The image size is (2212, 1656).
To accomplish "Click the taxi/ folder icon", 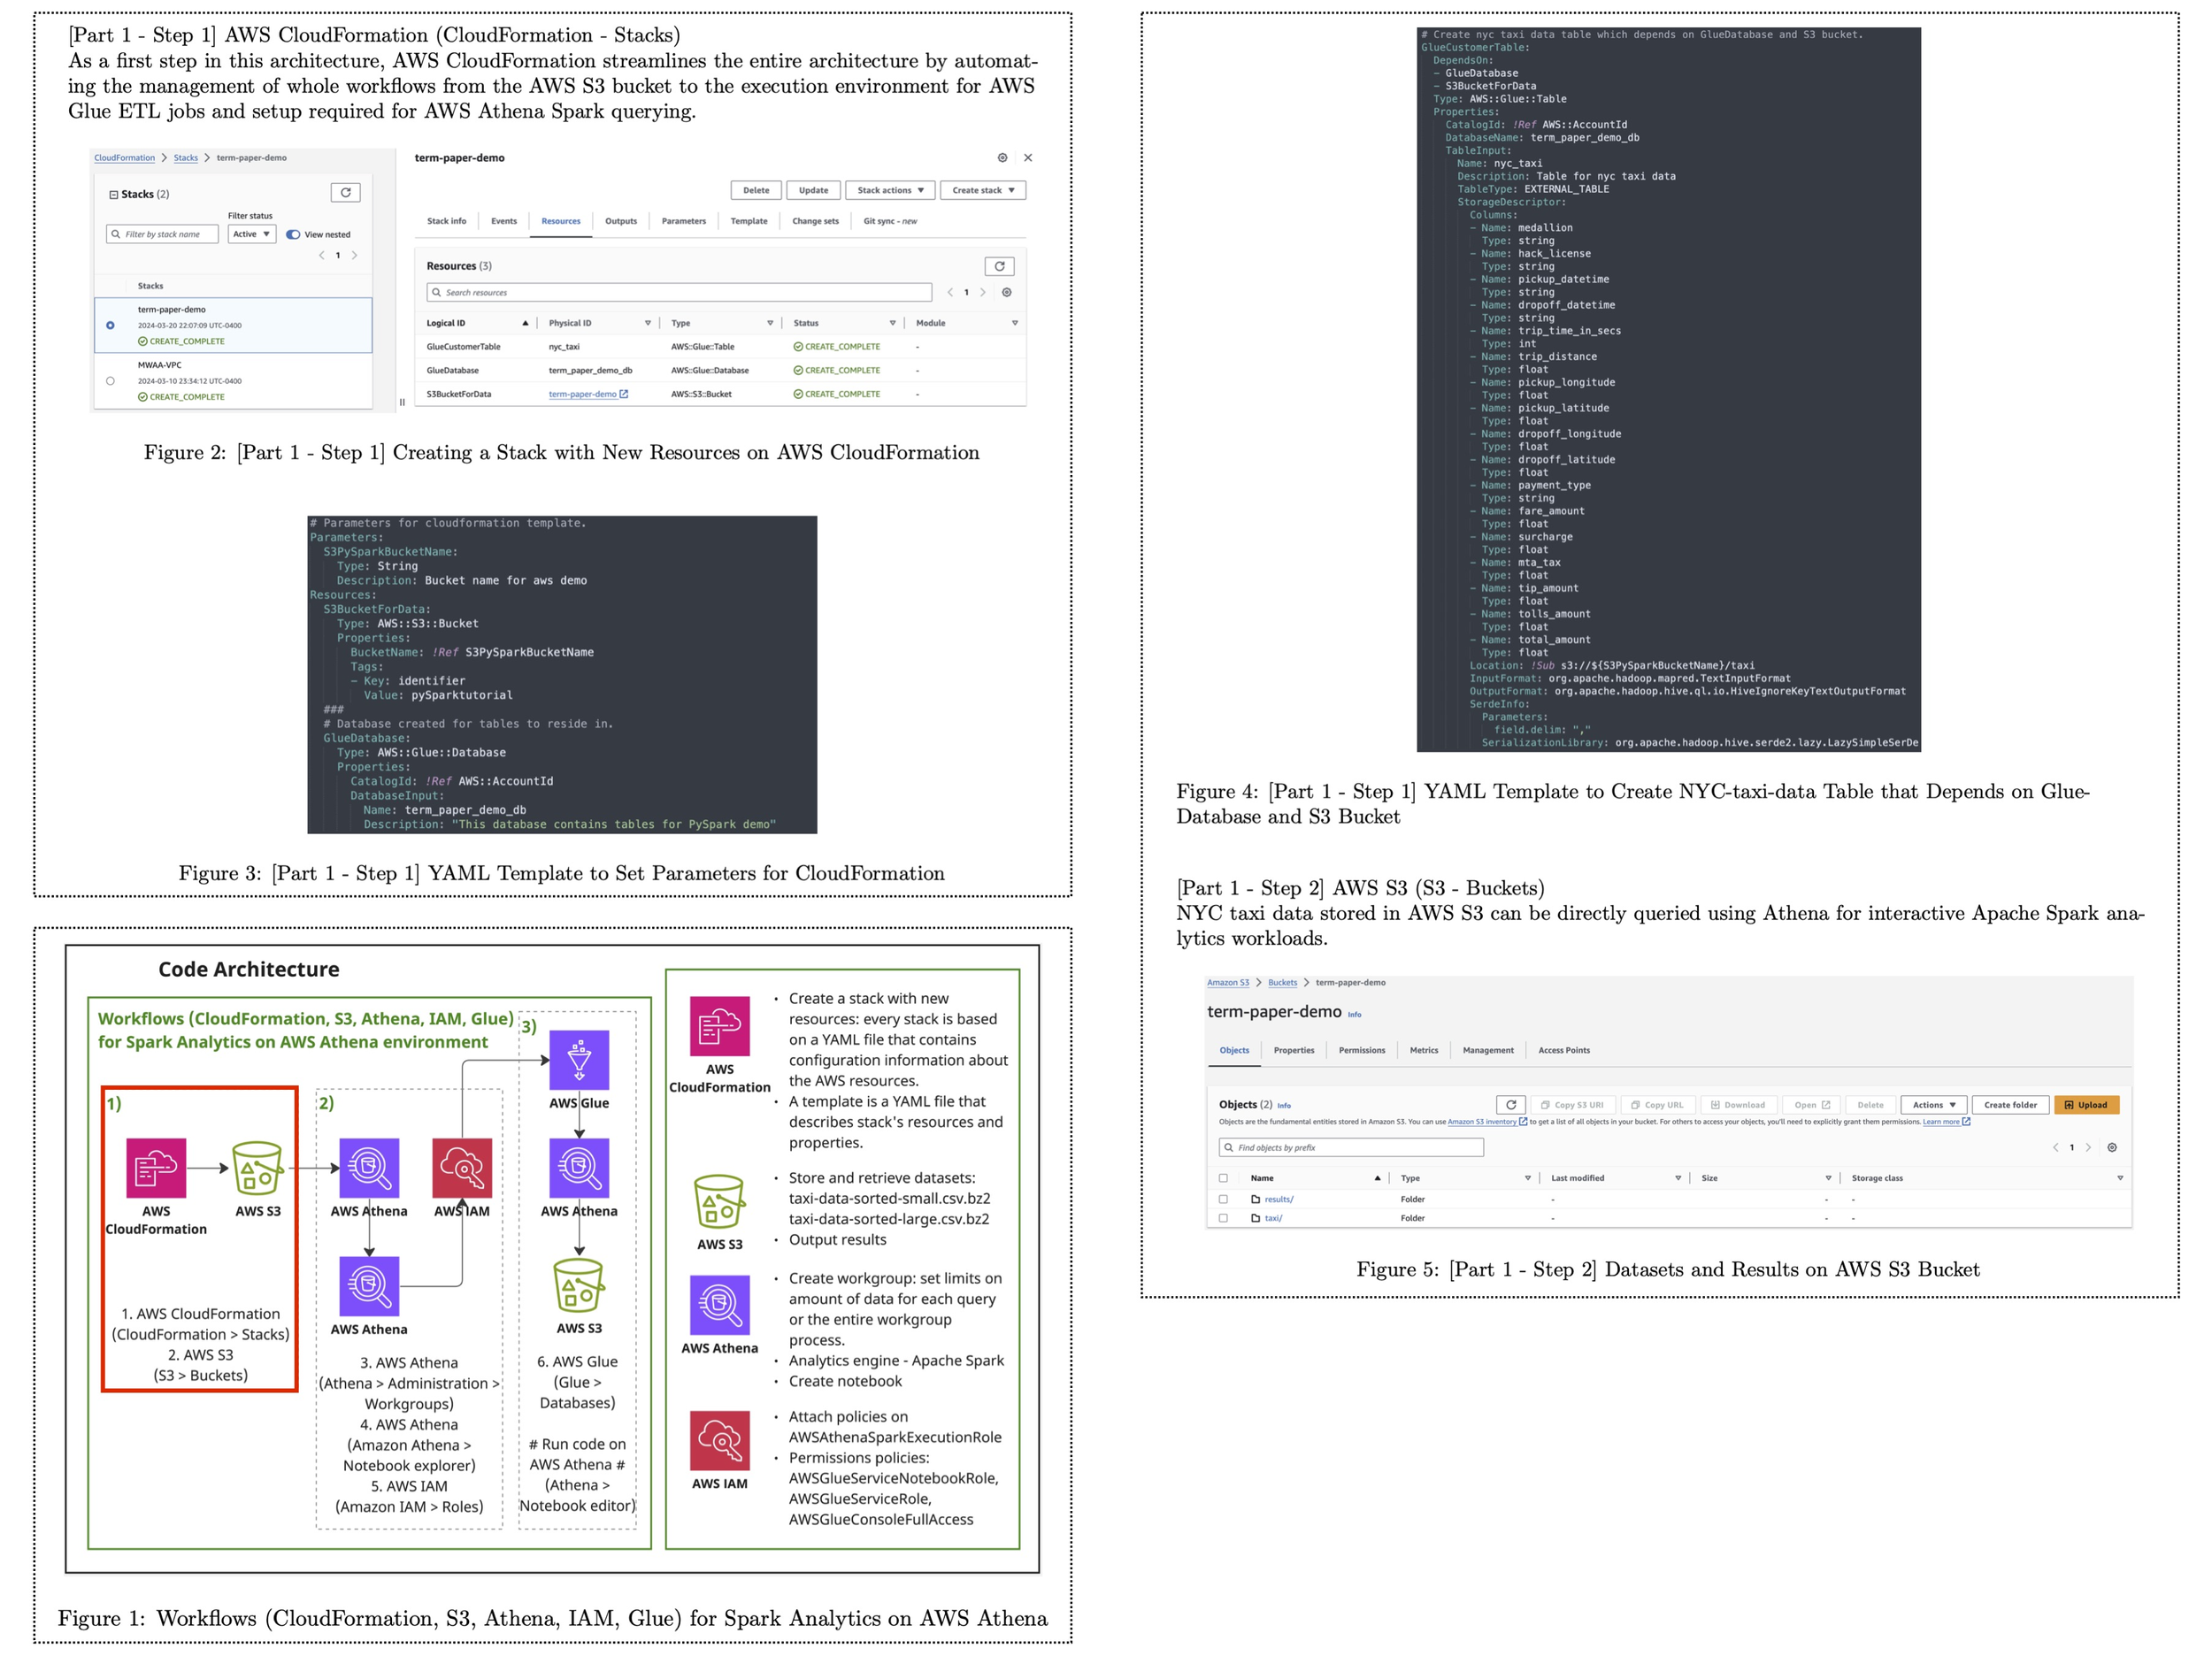I will 1255,1218.
